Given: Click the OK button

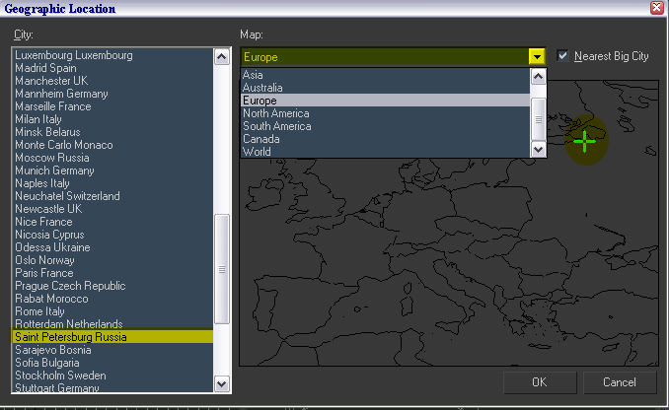Looking at the screenshot, I should tap(539, 381).
